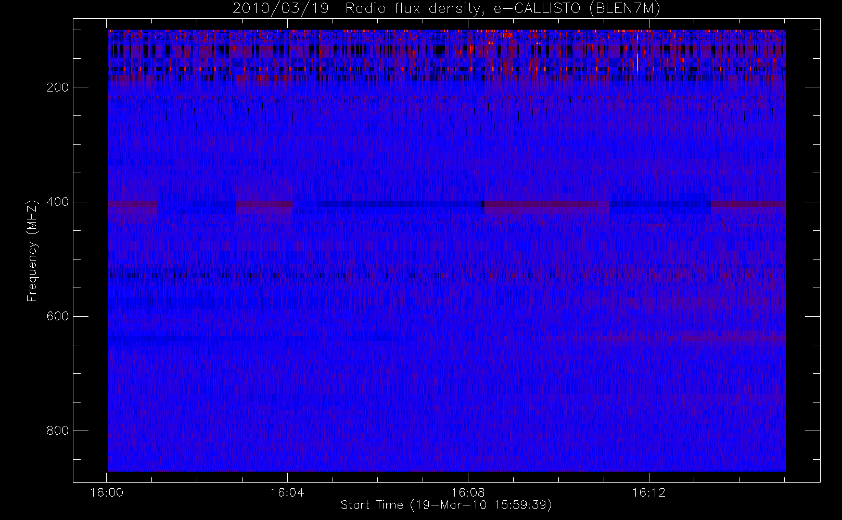Click the 16:04 time tick label
The image size is (842, 520).
pos(287,492)
